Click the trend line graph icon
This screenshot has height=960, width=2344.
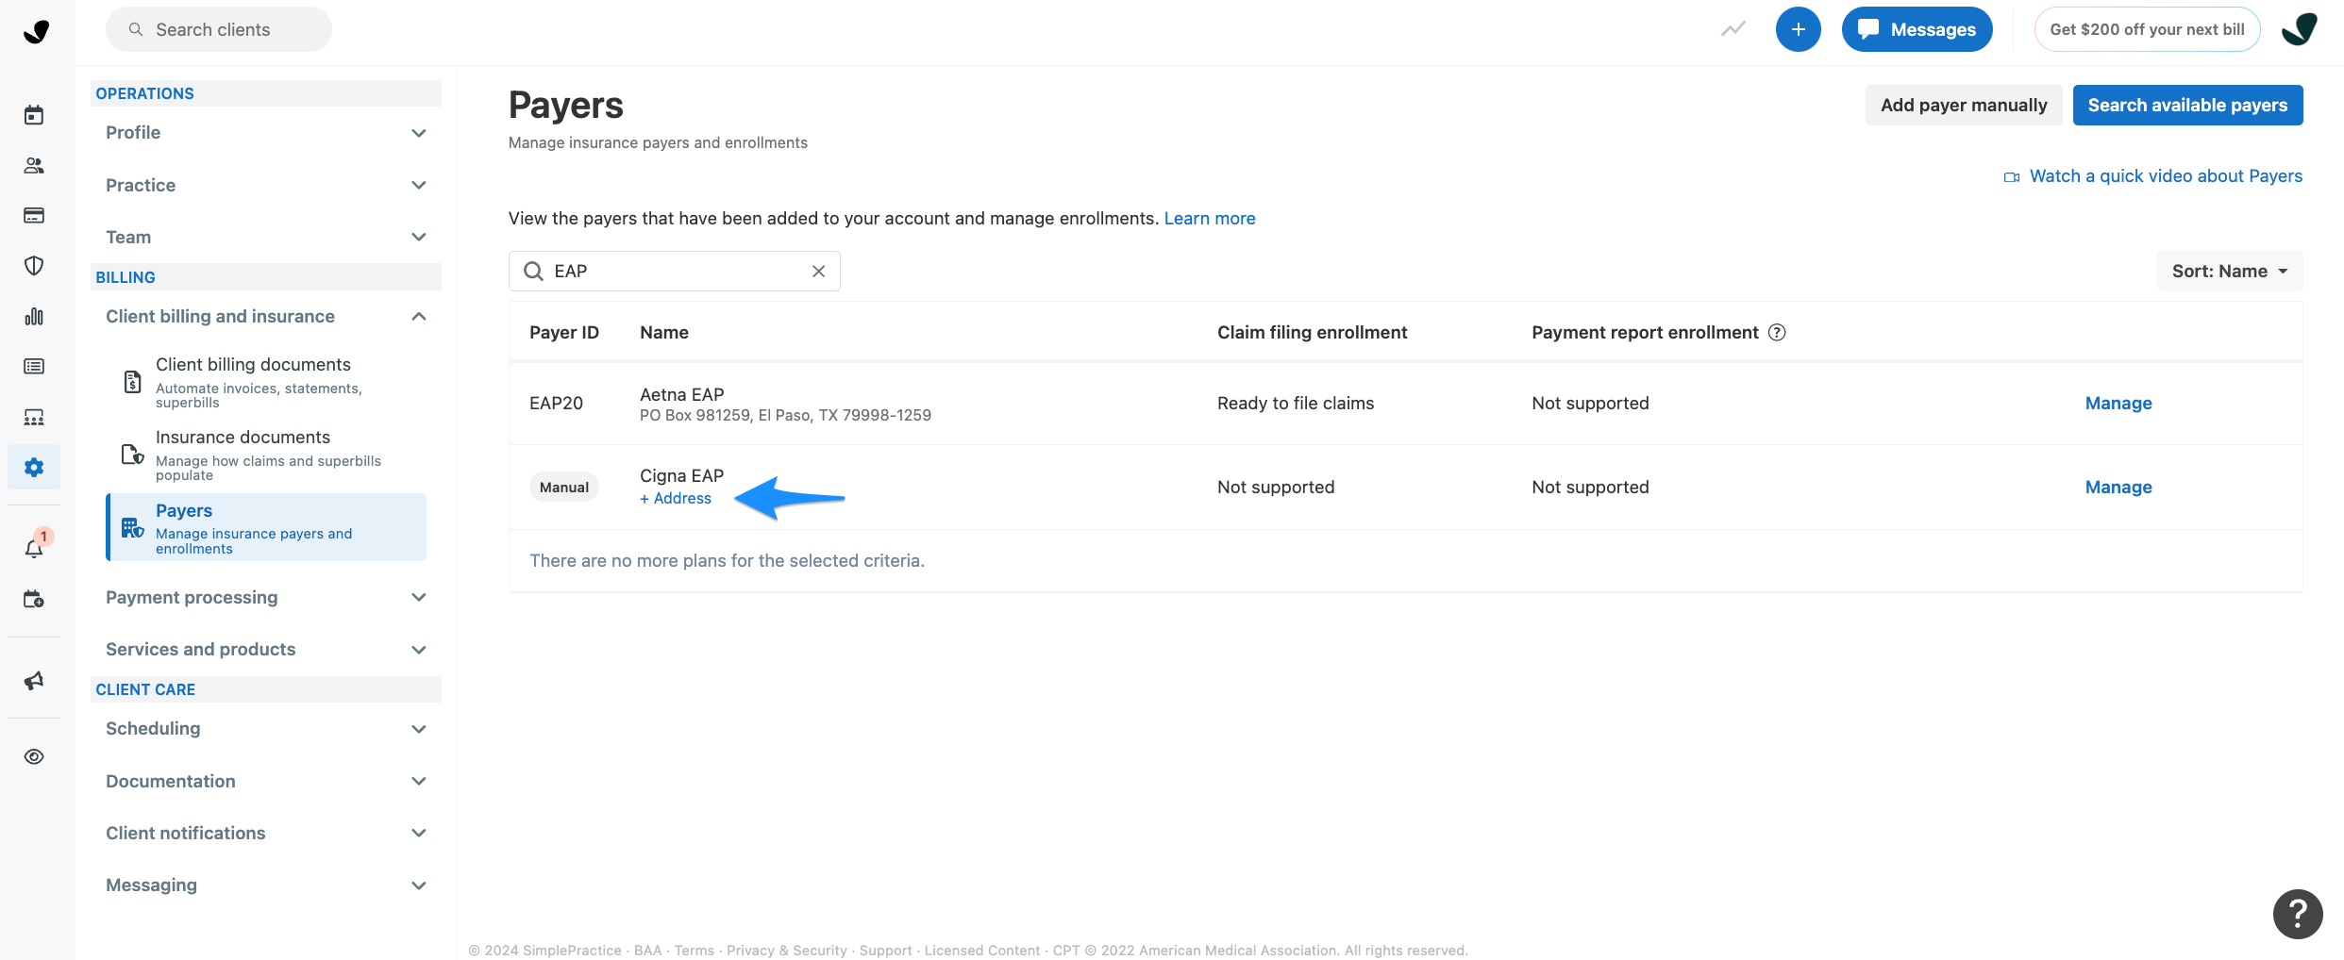coord(1733,29)
